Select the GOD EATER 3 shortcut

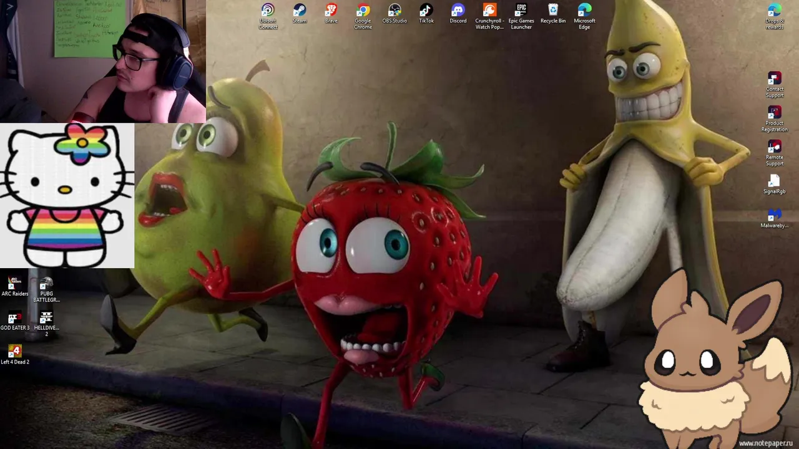(x=15, y=321)
